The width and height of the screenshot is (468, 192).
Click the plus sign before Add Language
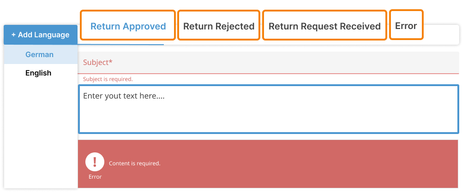pos(13,35)
